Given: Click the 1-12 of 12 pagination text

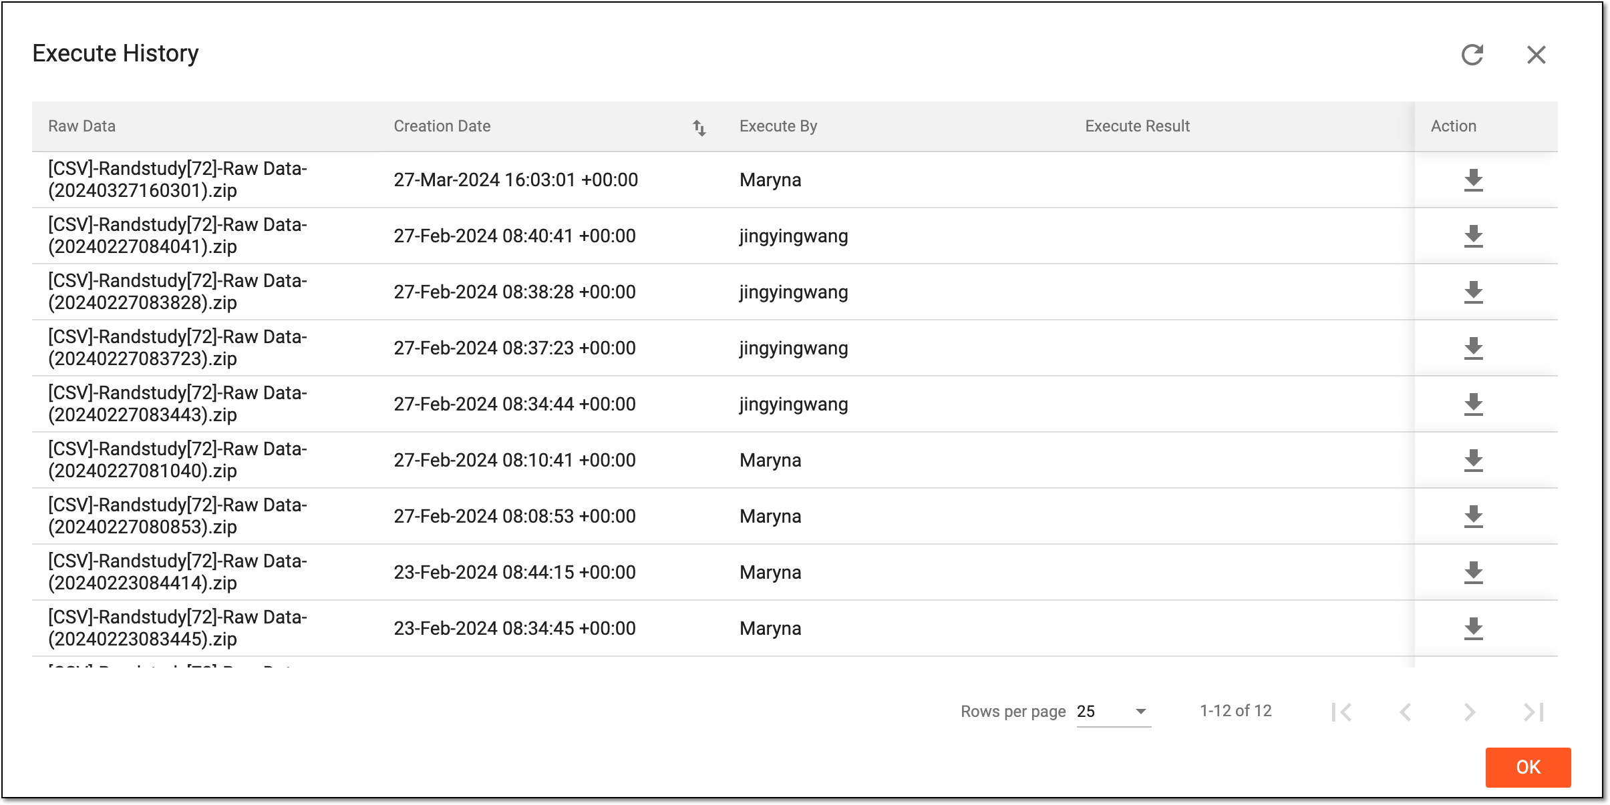Looking at the screenshot, I should (x=1236, y=711).
